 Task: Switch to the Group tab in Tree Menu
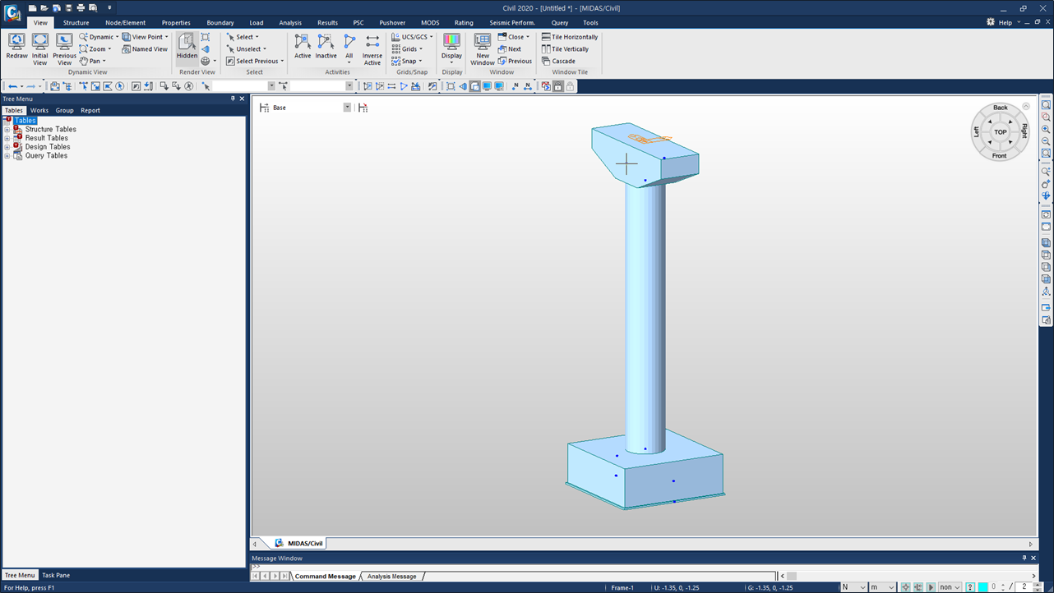click(x=64, y=110)
